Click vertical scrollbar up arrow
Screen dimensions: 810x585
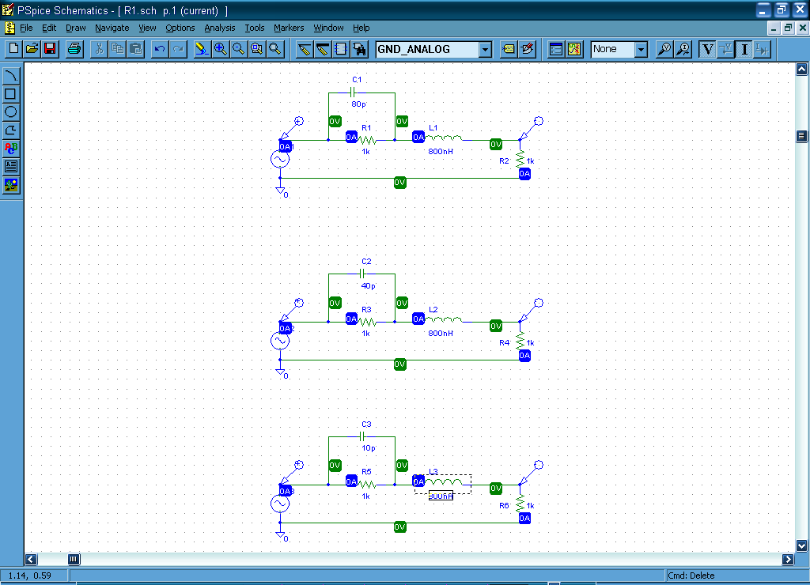coord(802,70)
